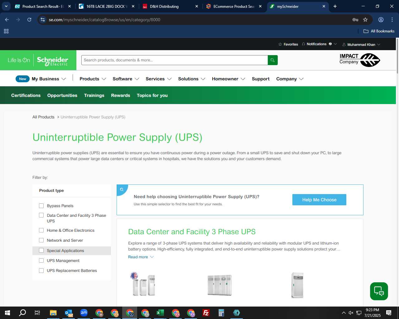Go back to previous page
Image resolution: width=399 pixels, height=319 pixels.
coord(7,20)
